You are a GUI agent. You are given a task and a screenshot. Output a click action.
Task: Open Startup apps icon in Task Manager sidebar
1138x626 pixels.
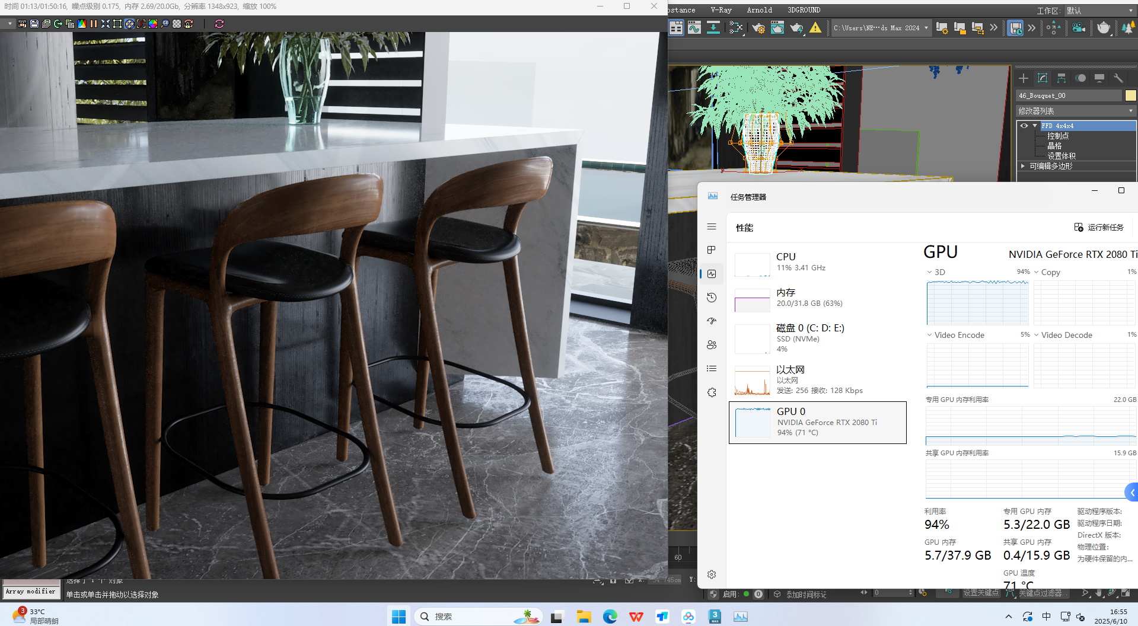point(712,321)
